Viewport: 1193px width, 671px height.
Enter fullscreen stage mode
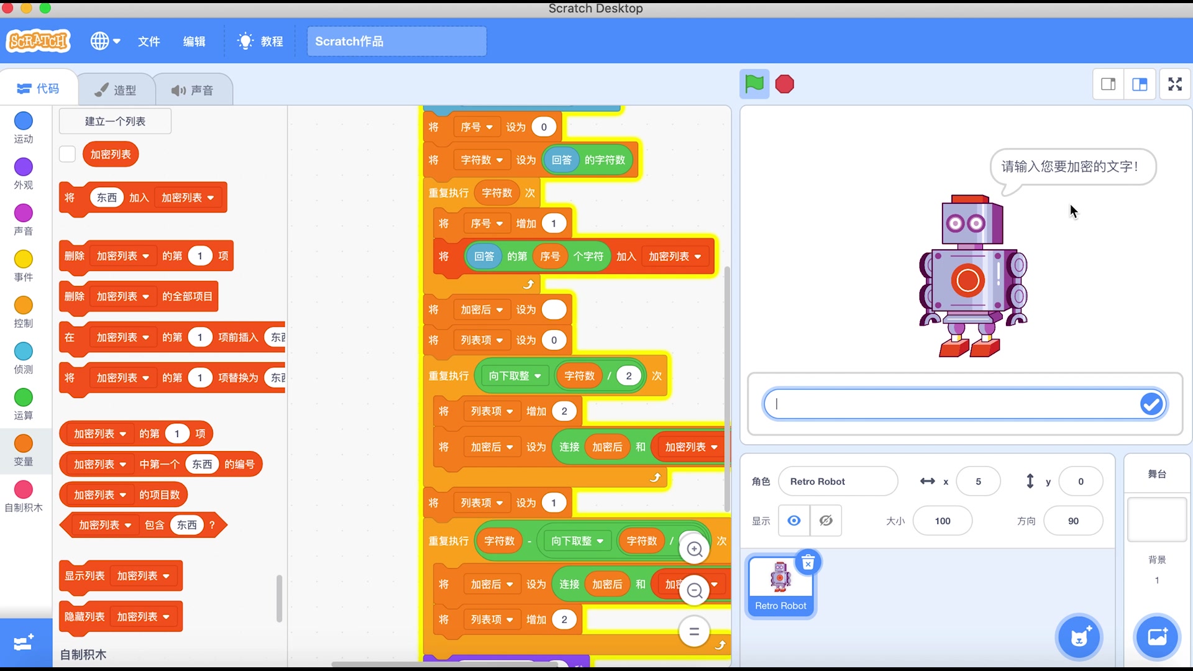(x=1174, y=84)
